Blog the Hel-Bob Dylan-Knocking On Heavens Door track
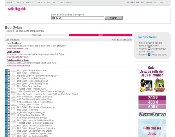Viewport: 175px width, 137px height. click(6, 76)
